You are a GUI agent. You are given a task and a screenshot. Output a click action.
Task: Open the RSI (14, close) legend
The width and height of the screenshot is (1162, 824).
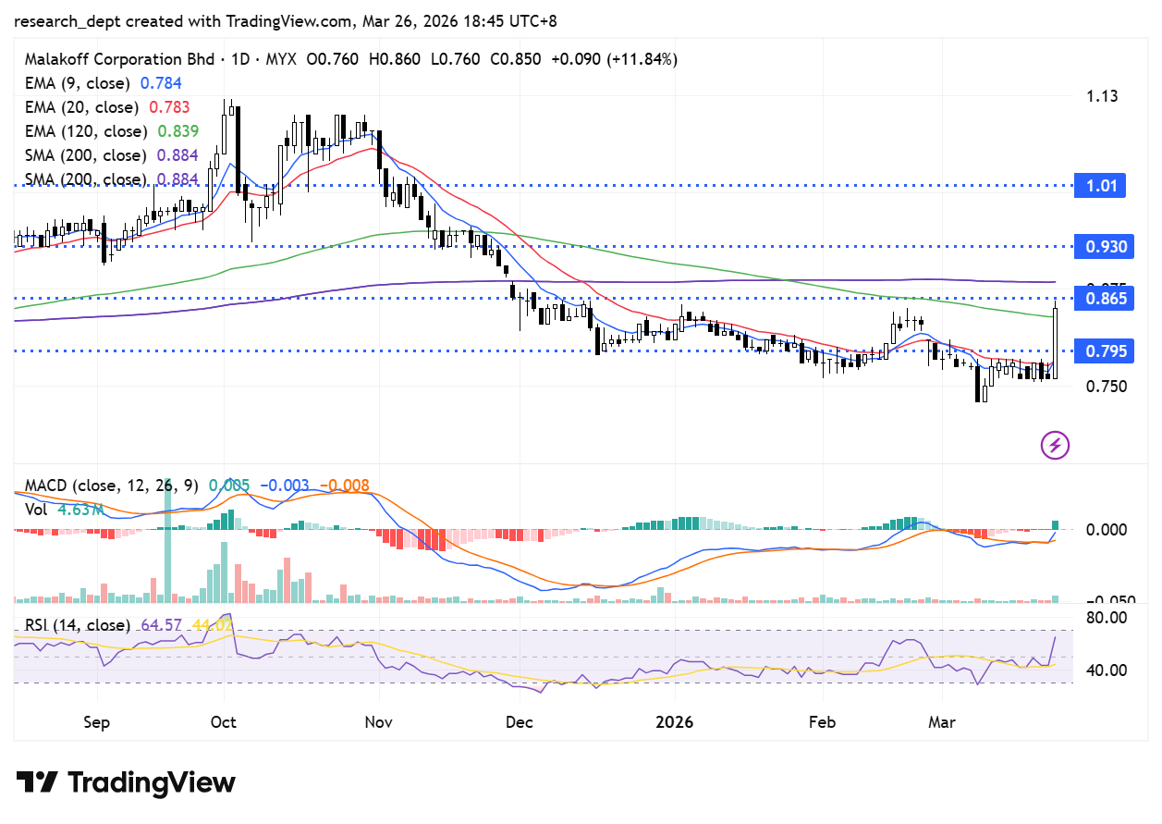[x=78, y=625]
